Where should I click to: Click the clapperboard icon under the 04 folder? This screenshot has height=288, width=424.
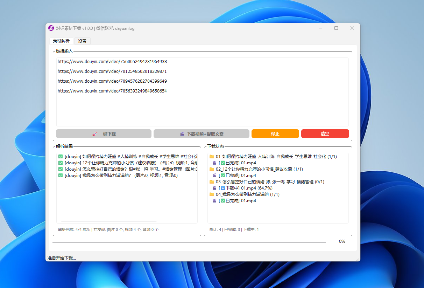point(215,201)
